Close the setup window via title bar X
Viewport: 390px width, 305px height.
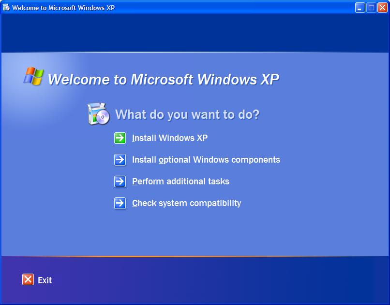click(382, 8)
